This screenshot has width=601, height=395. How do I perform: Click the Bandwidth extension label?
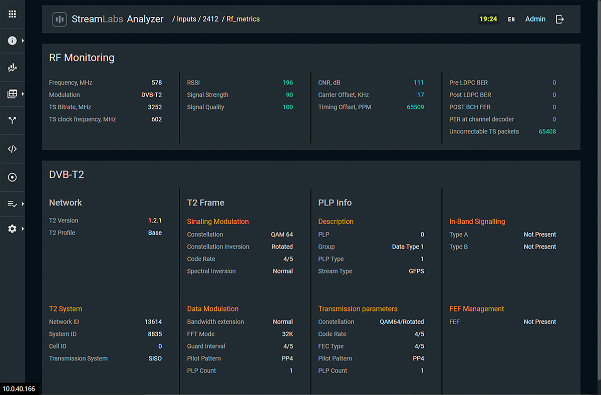(215, 322)
